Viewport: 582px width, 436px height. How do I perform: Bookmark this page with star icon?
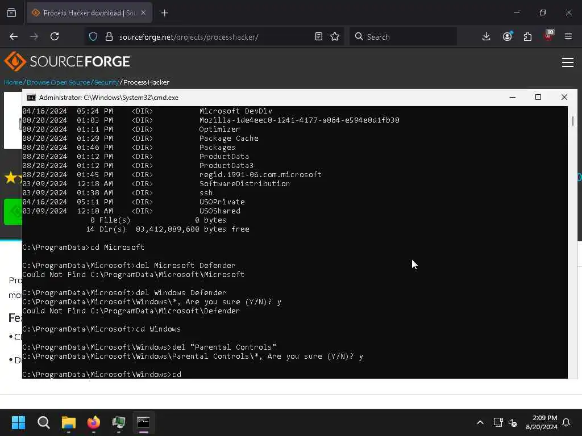tap(335, 37)
